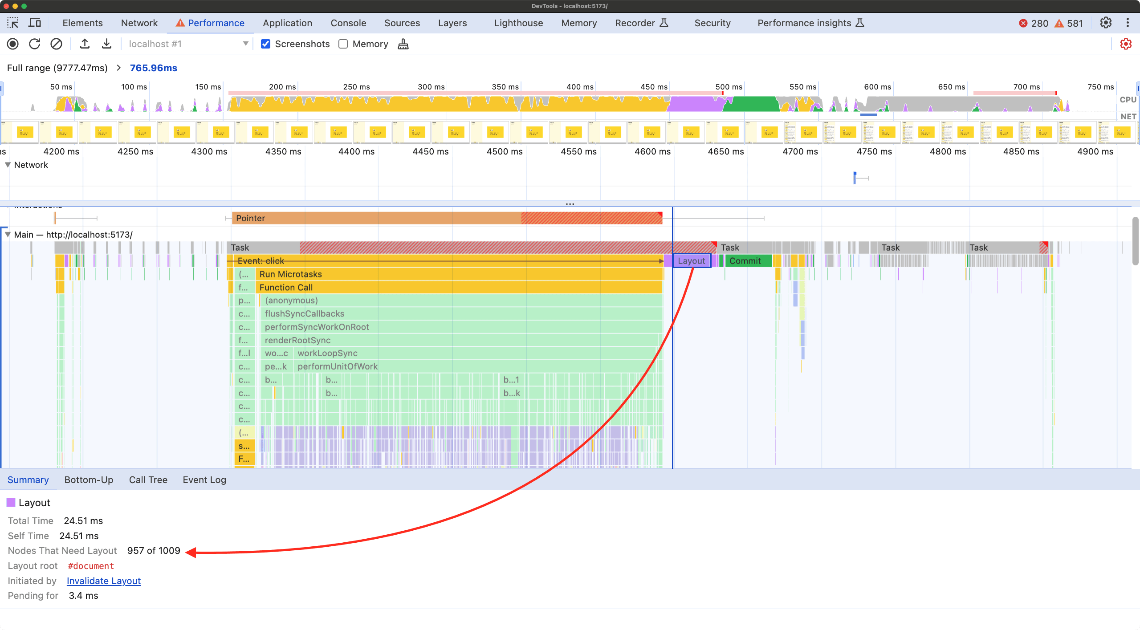Collapse the Main — http://localhost:5173 track
Image resolution: width=1140 pixels, height=630 pixels.
[x=8, y=235]
